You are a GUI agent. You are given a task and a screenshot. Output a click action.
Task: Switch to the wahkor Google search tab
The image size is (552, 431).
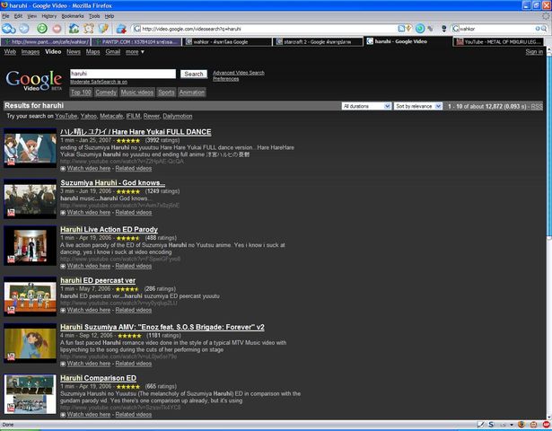(x=227, y=42)
